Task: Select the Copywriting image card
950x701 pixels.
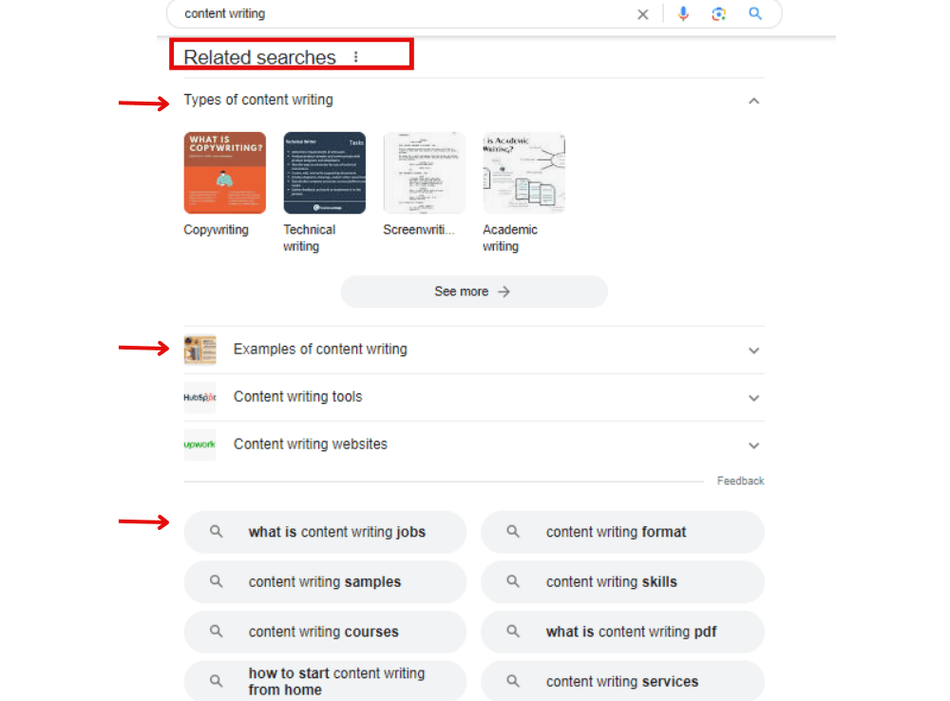Action: click(224, 173)
